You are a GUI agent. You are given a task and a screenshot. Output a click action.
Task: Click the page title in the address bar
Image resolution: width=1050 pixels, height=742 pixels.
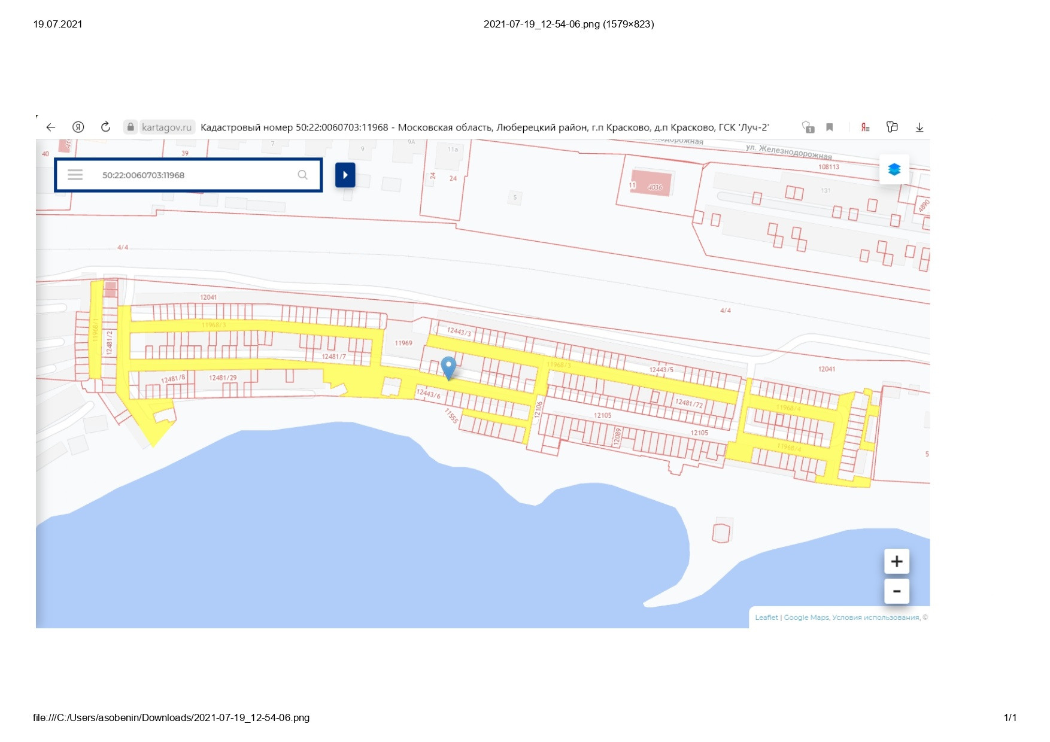[485, 127]
